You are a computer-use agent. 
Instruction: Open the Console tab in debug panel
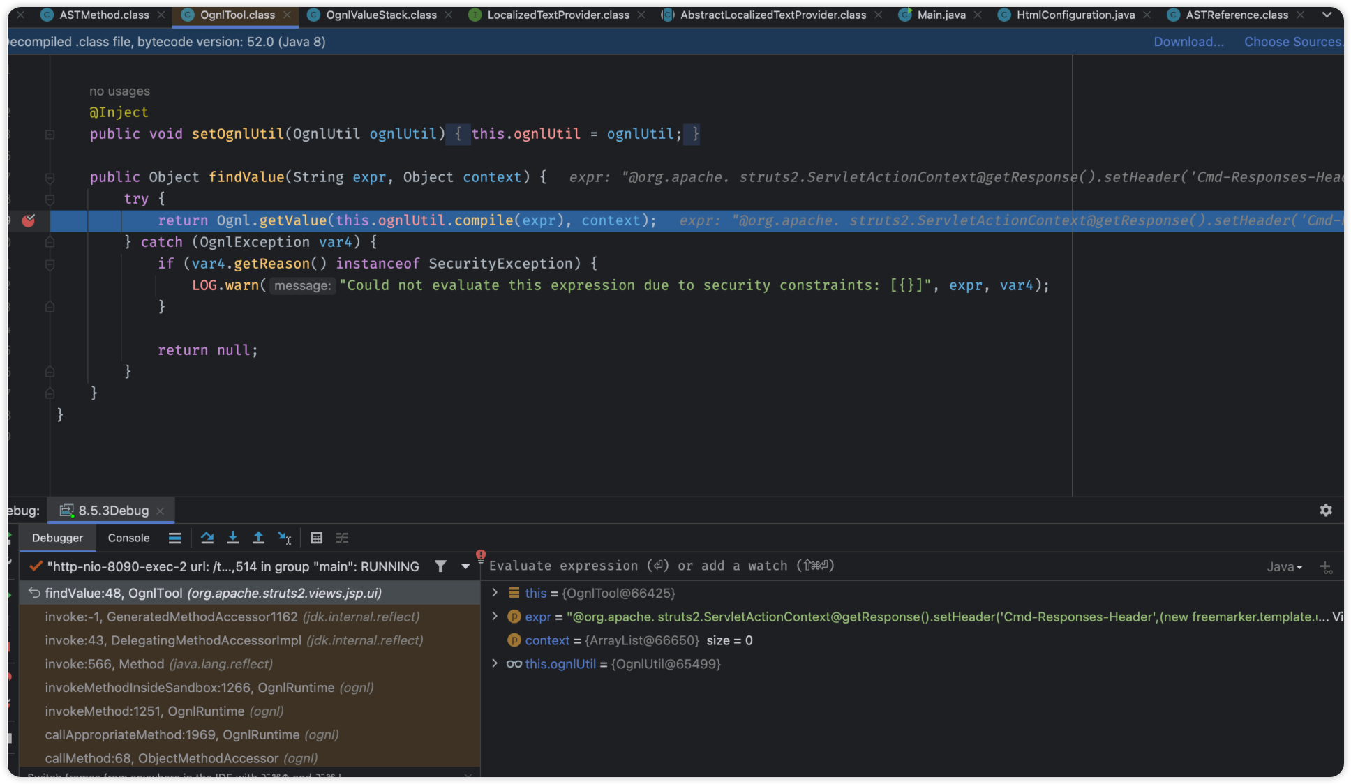128,538
